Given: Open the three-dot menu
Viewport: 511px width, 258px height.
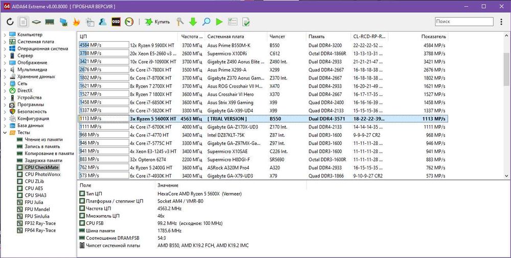Looking at the screenshot, I should click(x=501, y=22).
